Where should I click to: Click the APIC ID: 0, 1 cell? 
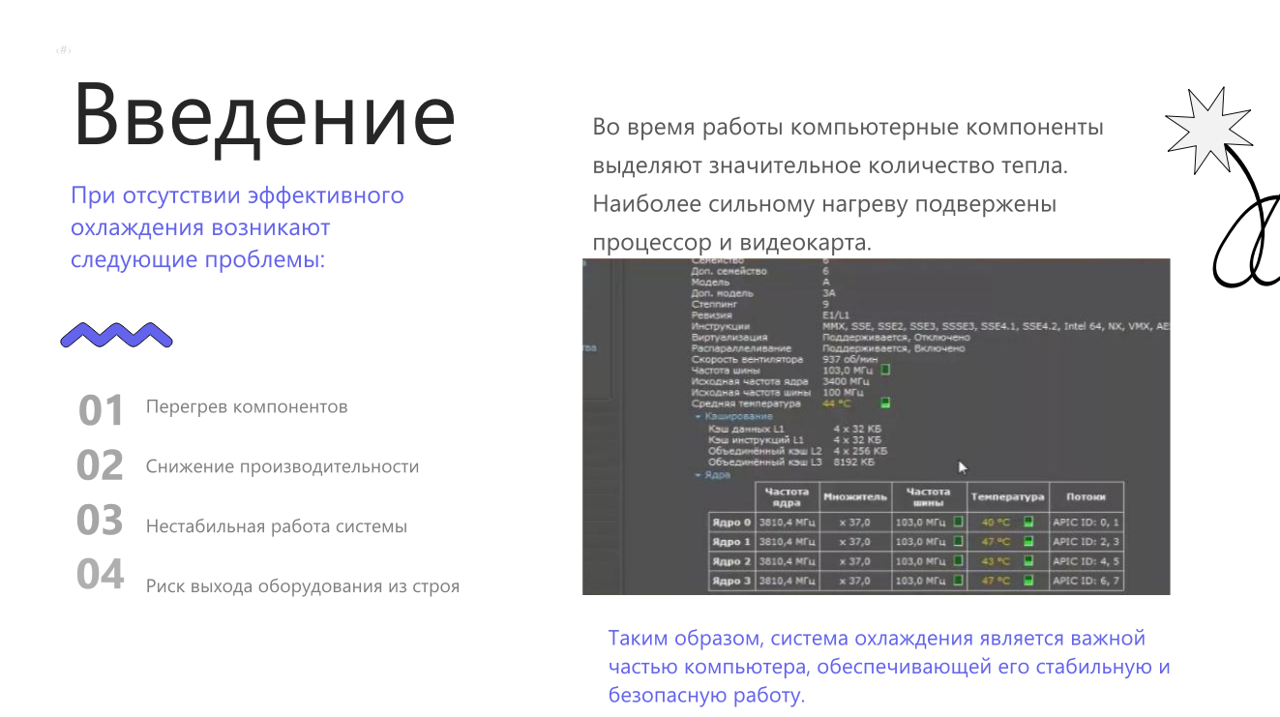(1086, 523)
